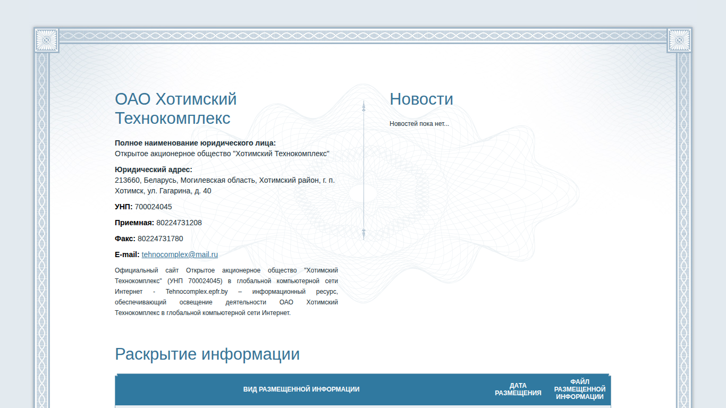Select the Приемная phone number 80224731208
Viewport: 726px width, 408px height.
[179, 223]
